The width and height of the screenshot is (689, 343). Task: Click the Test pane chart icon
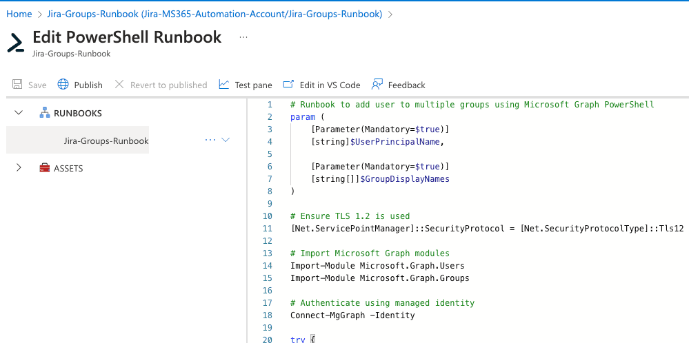(224, 84)
